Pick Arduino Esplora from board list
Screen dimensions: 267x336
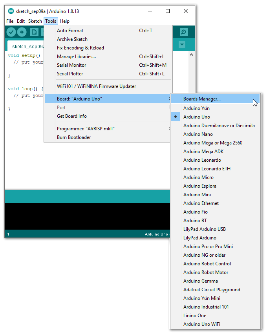pyautogui.click(x=215, y=186)
